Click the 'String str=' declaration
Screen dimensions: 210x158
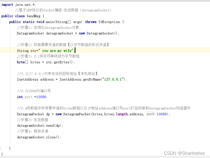(x=28, y=51)
